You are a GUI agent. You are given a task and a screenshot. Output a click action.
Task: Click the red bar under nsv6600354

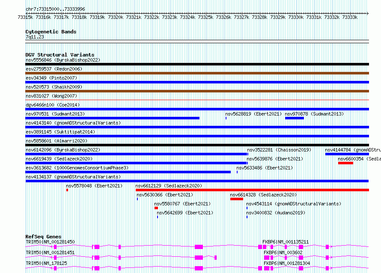pyautogui.click(x=345, y=163)
